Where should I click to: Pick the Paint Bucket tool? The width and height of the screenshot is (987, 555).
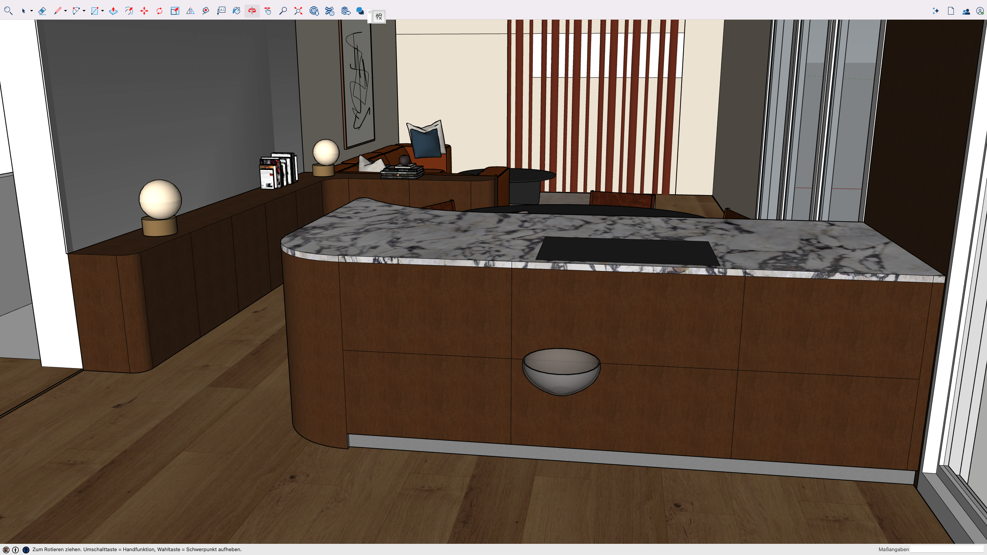tap(236, 11)
